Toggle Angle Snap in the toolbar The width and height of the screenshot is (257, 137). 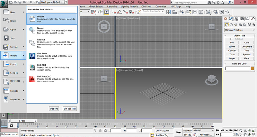pos(120,12)
